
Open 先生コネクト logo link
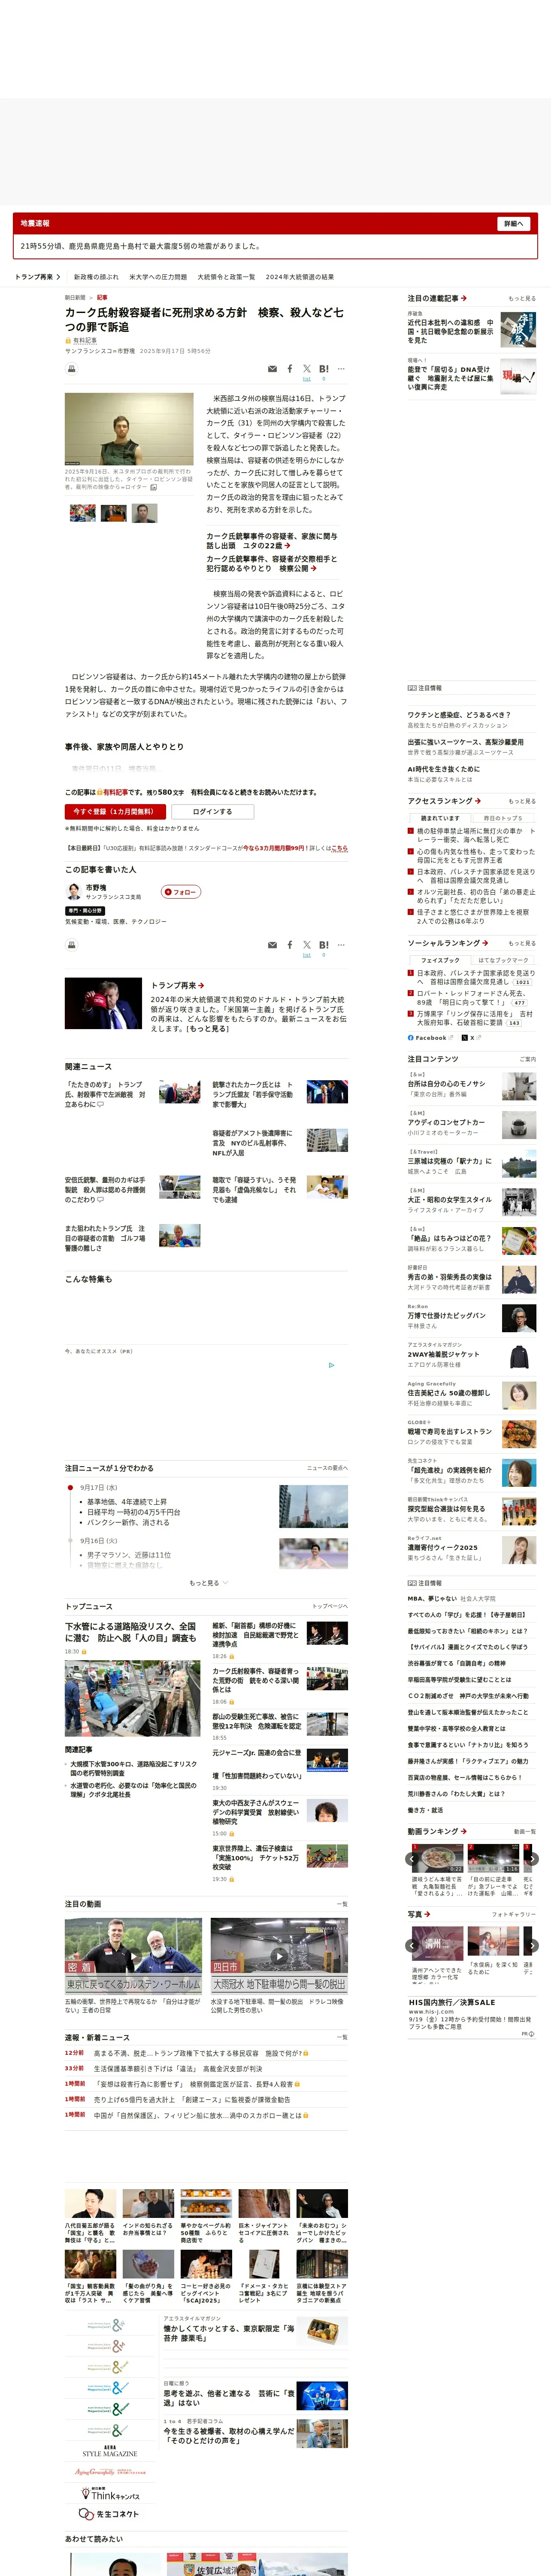click(x=110, y=2514)
